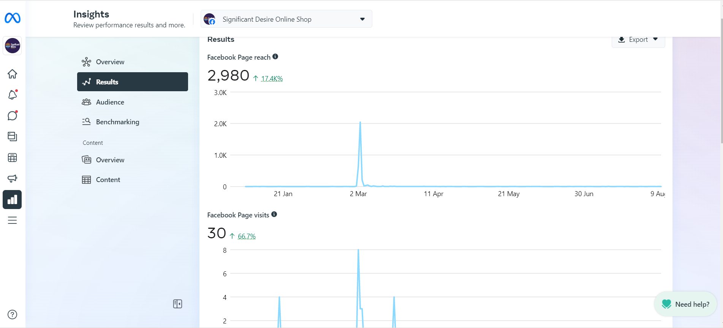Click the Help question mark icon
Viewport: 723px width, 328px height.
(13, 314)
